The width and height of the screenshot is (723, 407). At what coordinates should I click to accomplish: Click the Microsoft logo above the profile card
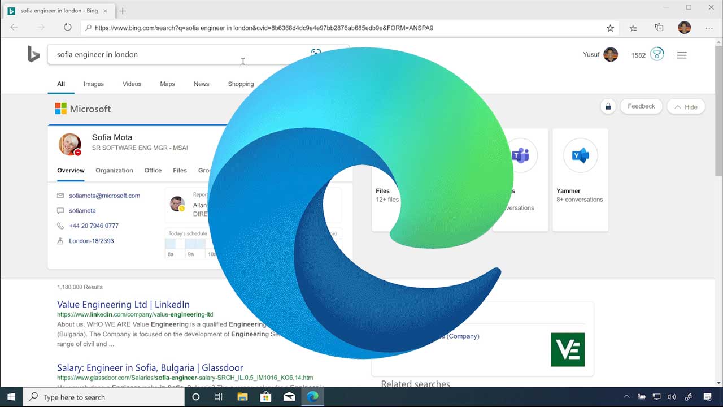[x=83, y=109]
